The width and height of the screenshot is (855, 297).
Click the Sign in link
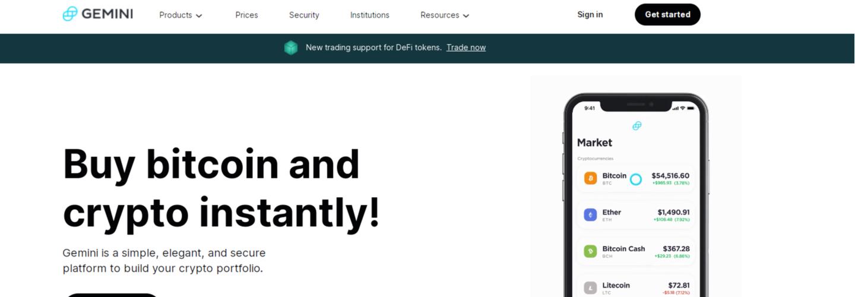tap(590, 14)
